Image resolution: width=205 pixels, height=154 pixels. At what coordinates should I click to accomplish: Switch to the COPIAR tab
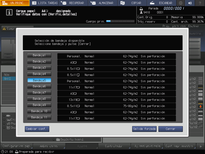coord(132,3)
